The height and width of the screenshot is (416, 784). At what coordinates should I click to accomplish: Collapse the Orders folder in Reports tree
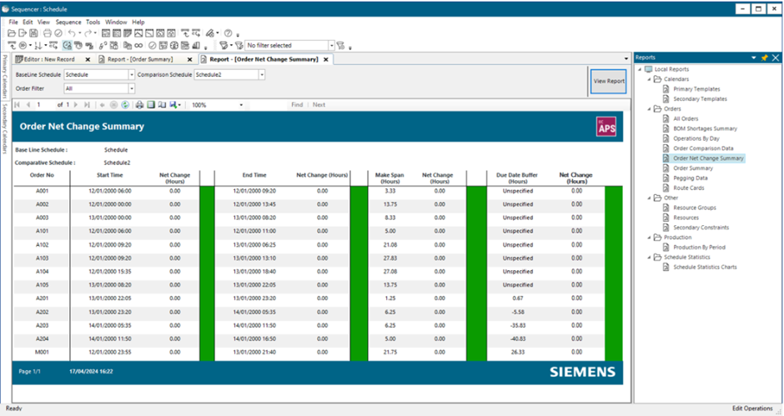click(x=648, y=109)
